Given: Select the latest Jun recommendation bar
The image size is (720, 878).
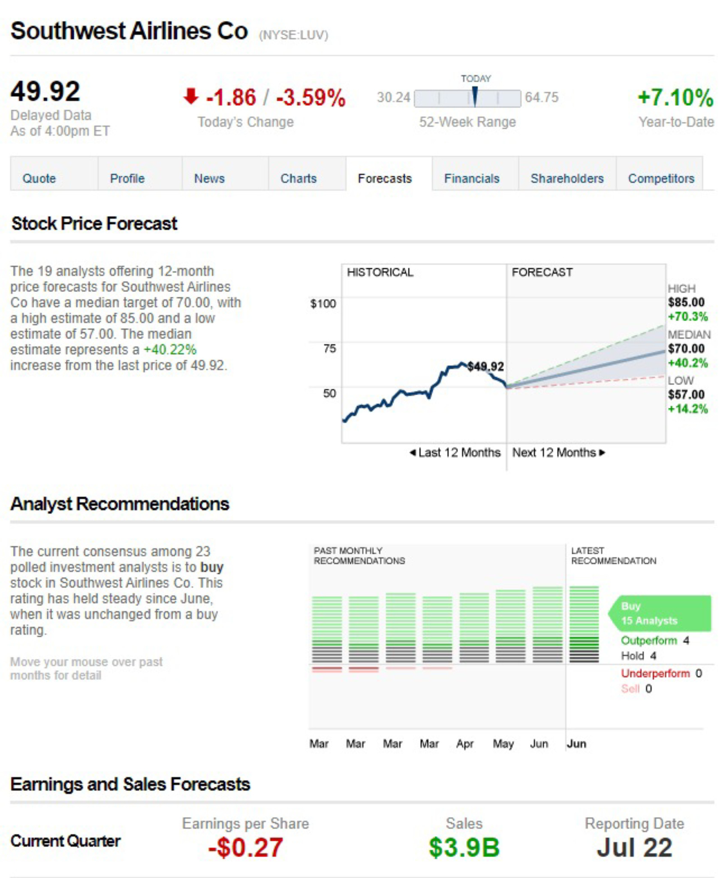Looking at the screenshot, I should [x=584, y=624].
